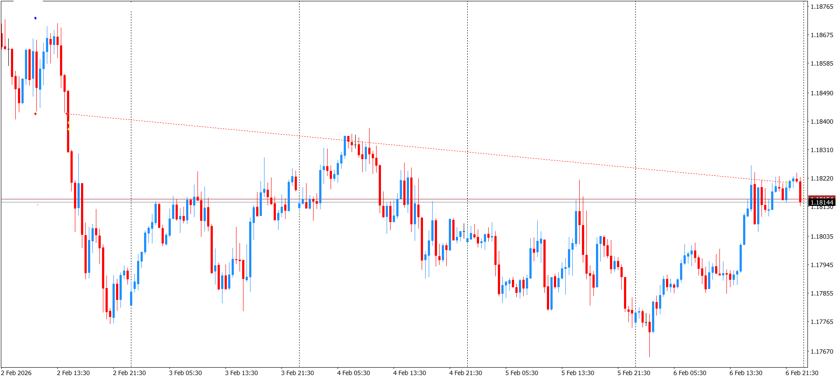Image resolution: width=839 pixels, height=379 pixels.
Task: Click the 6 Feb 13:30 time label
Action: [746, 373]
